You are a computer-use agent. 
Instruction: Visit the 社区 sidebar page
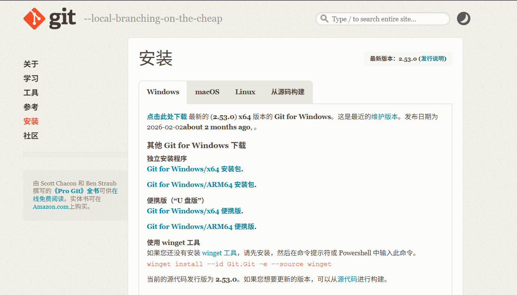pyautogui.click(x=31, y=136)
